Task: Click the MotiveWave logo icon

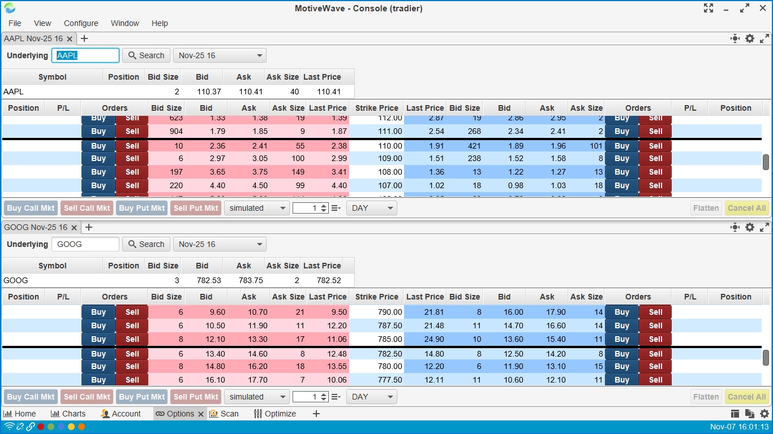Action: (x=10, y=8)
